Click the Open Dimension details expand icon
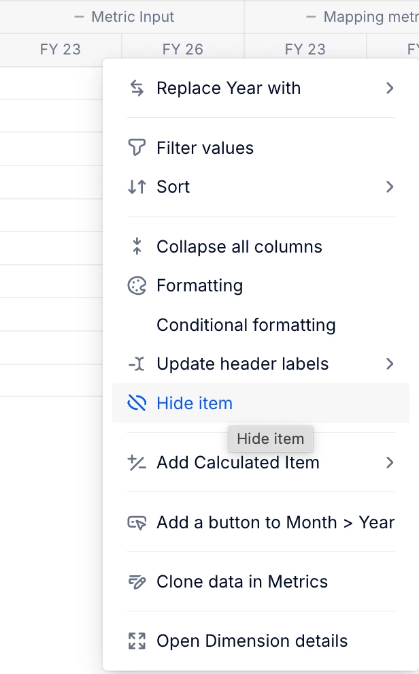419x674 pixels. 137,641
